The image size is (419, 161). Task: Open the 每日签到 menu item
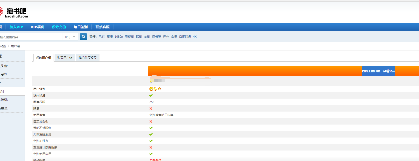click(81, 27)
